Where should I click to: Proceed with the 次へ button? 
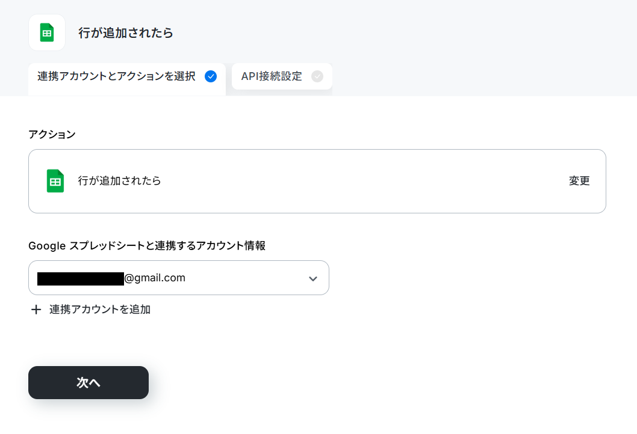pyautogui.click(x=89, y=382)
